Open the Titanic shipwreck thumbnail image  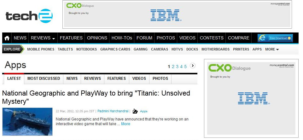click(27, 122)
